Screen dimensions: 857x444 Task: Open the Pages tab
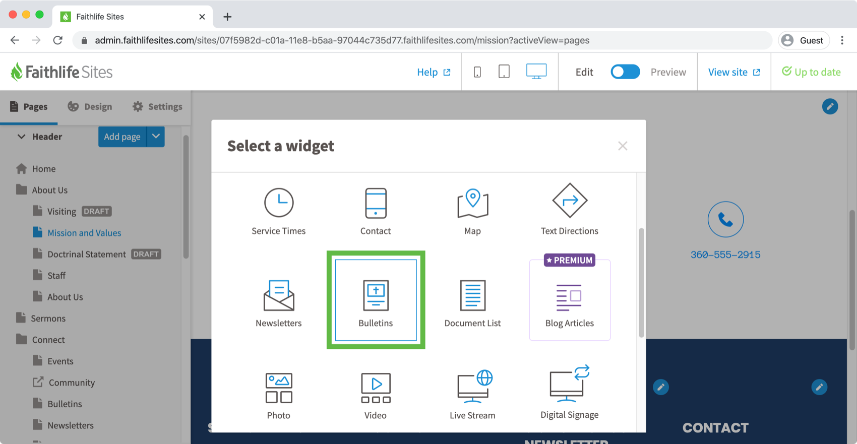coord(29,106)
